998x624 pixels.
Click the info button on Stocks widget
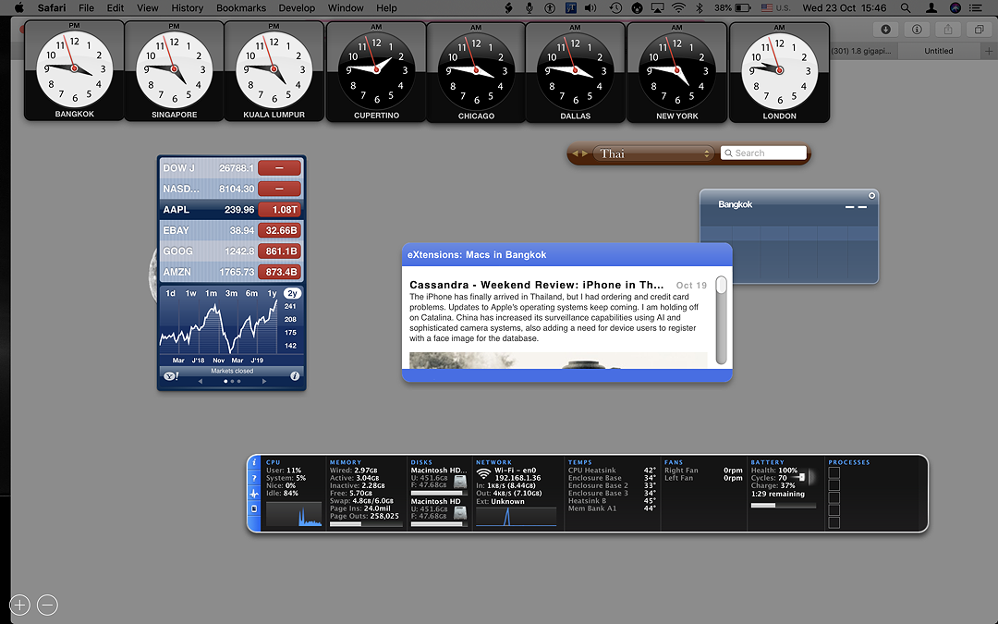295,376
